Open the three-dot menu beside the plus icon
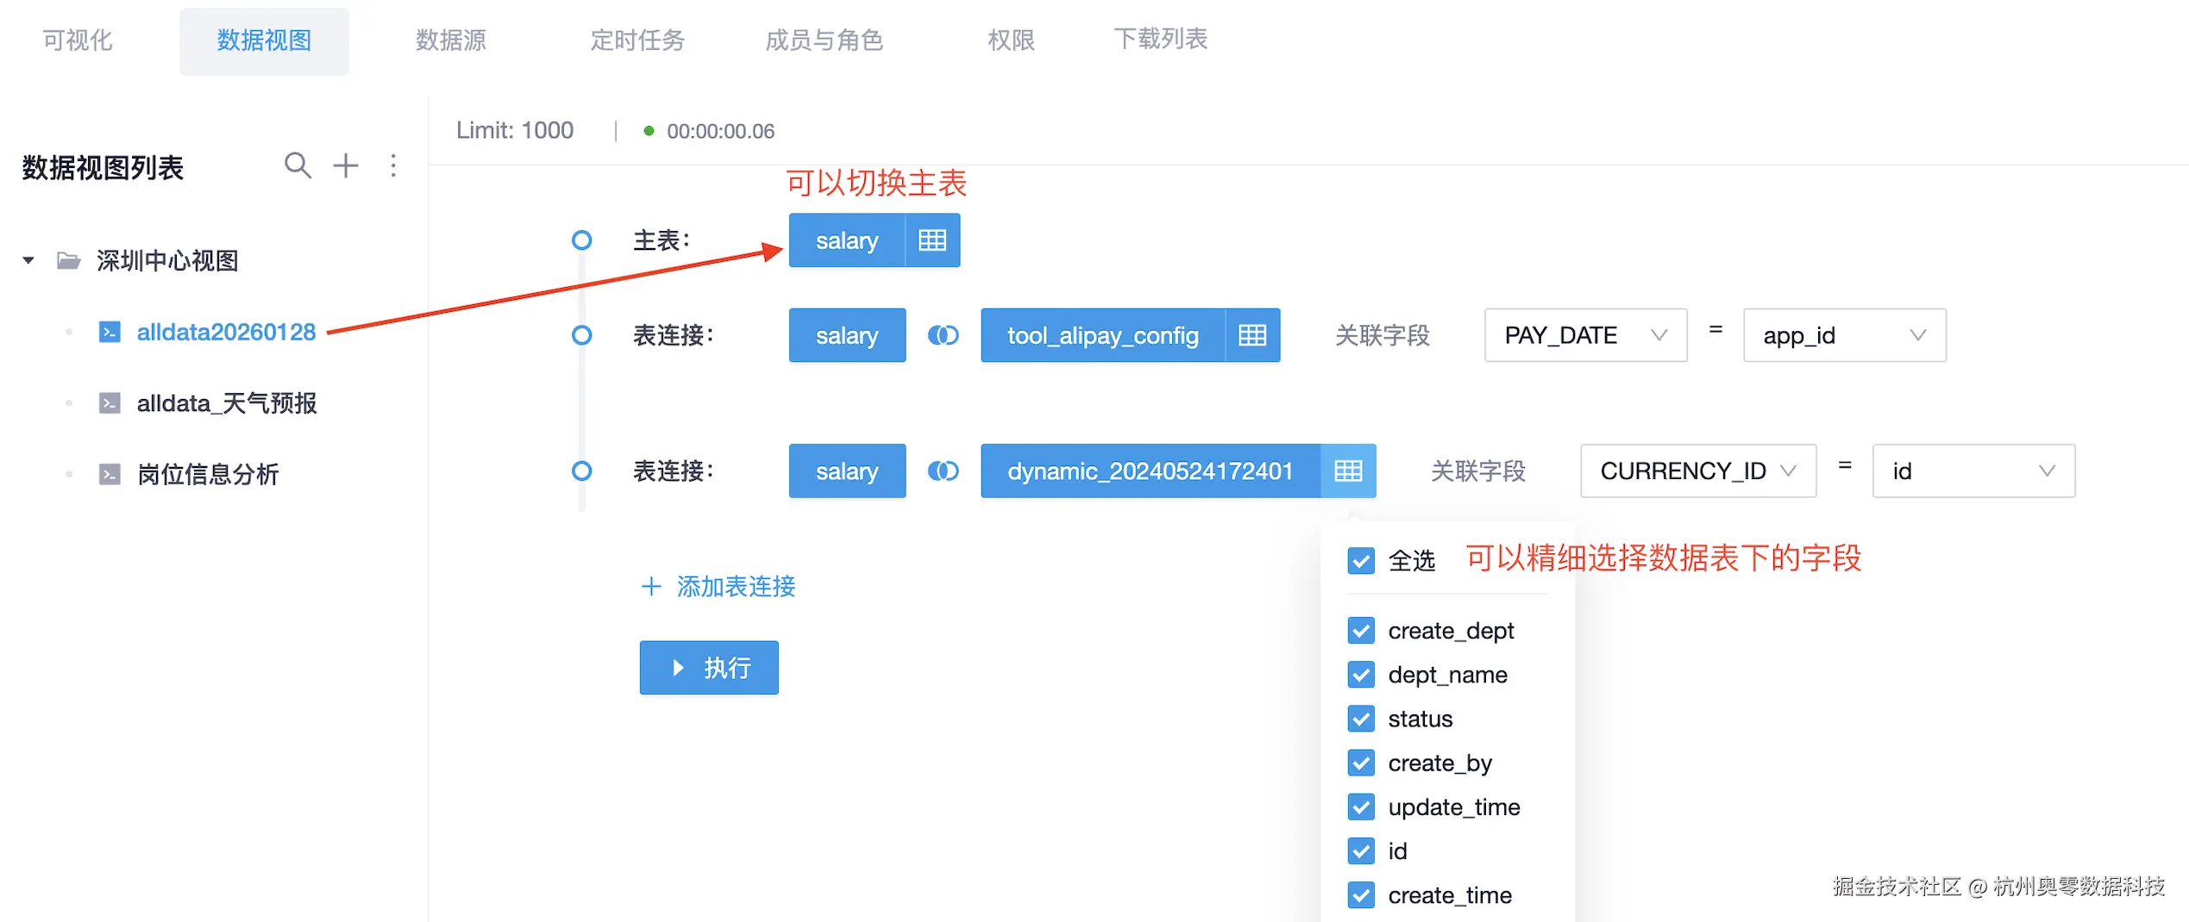 (x=393, y=166)
